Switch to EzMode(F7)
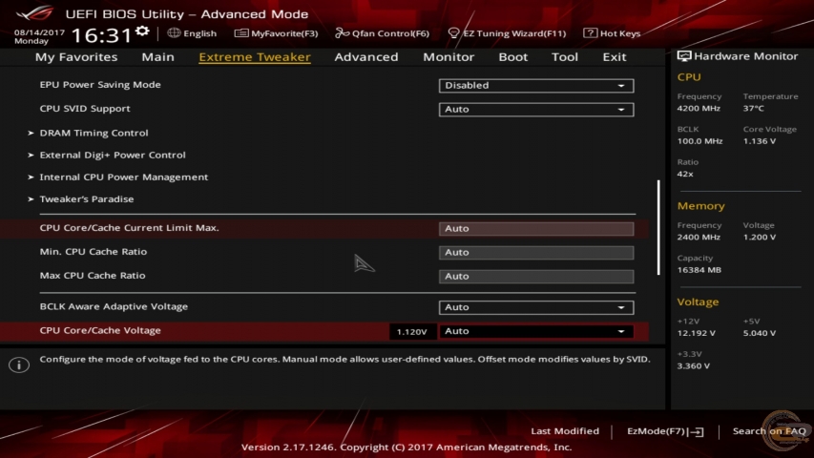814x458 pixels. click(657, 431)
